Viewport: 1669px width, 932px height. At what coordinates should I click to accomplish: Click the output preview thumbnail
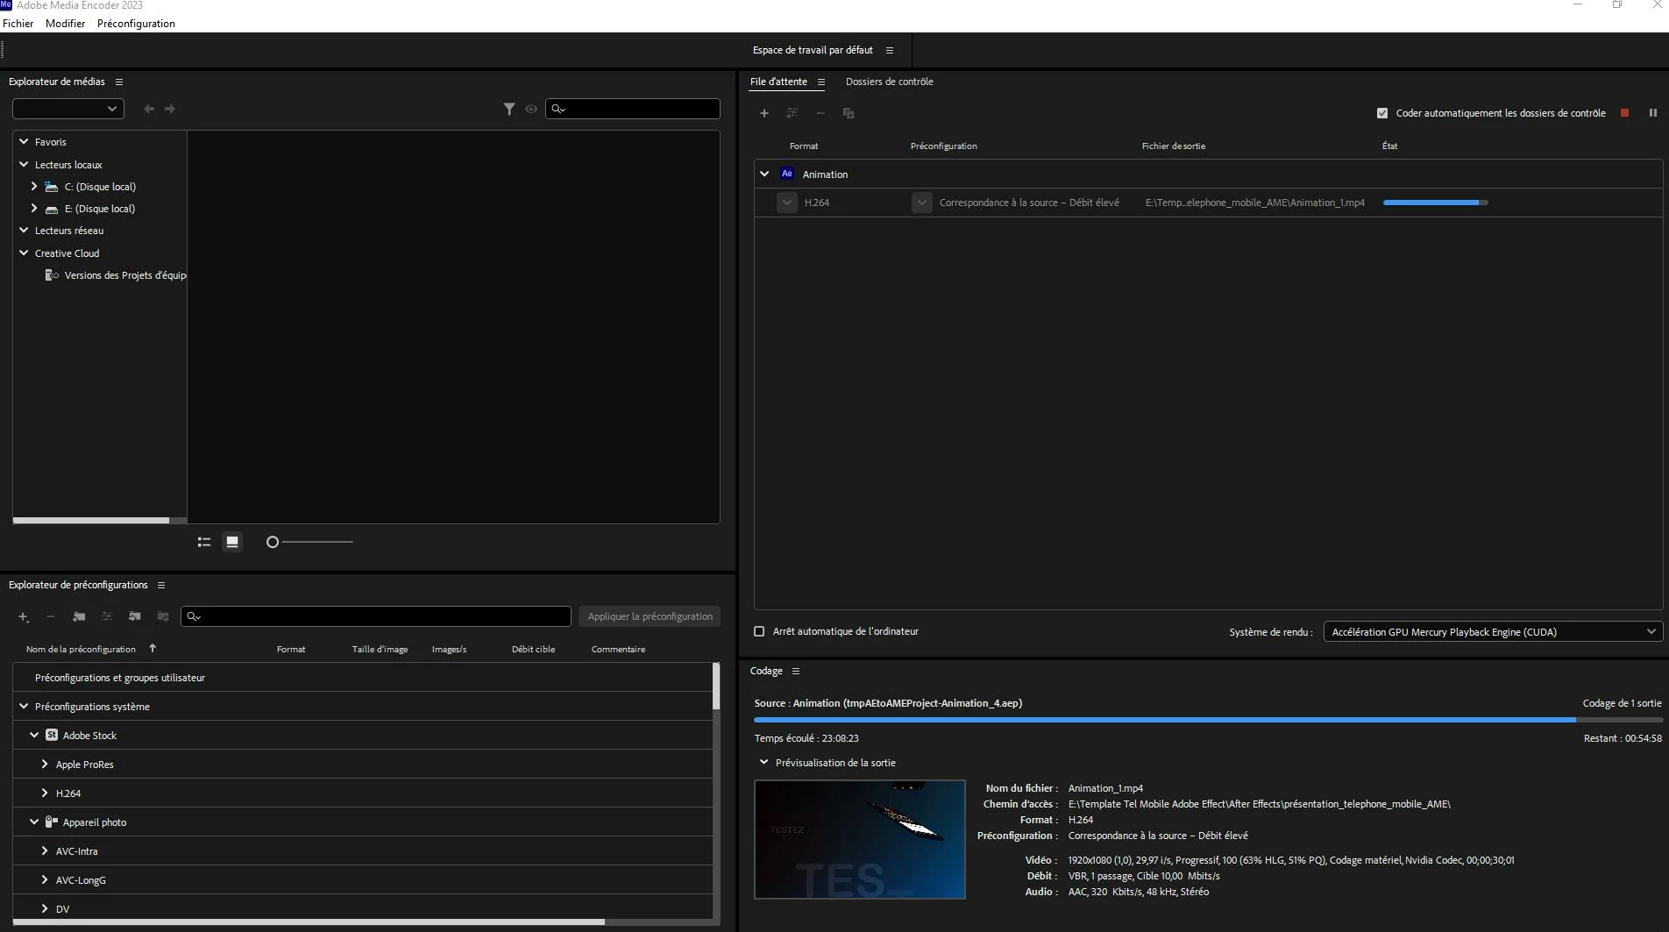click(x=860, y=839)
